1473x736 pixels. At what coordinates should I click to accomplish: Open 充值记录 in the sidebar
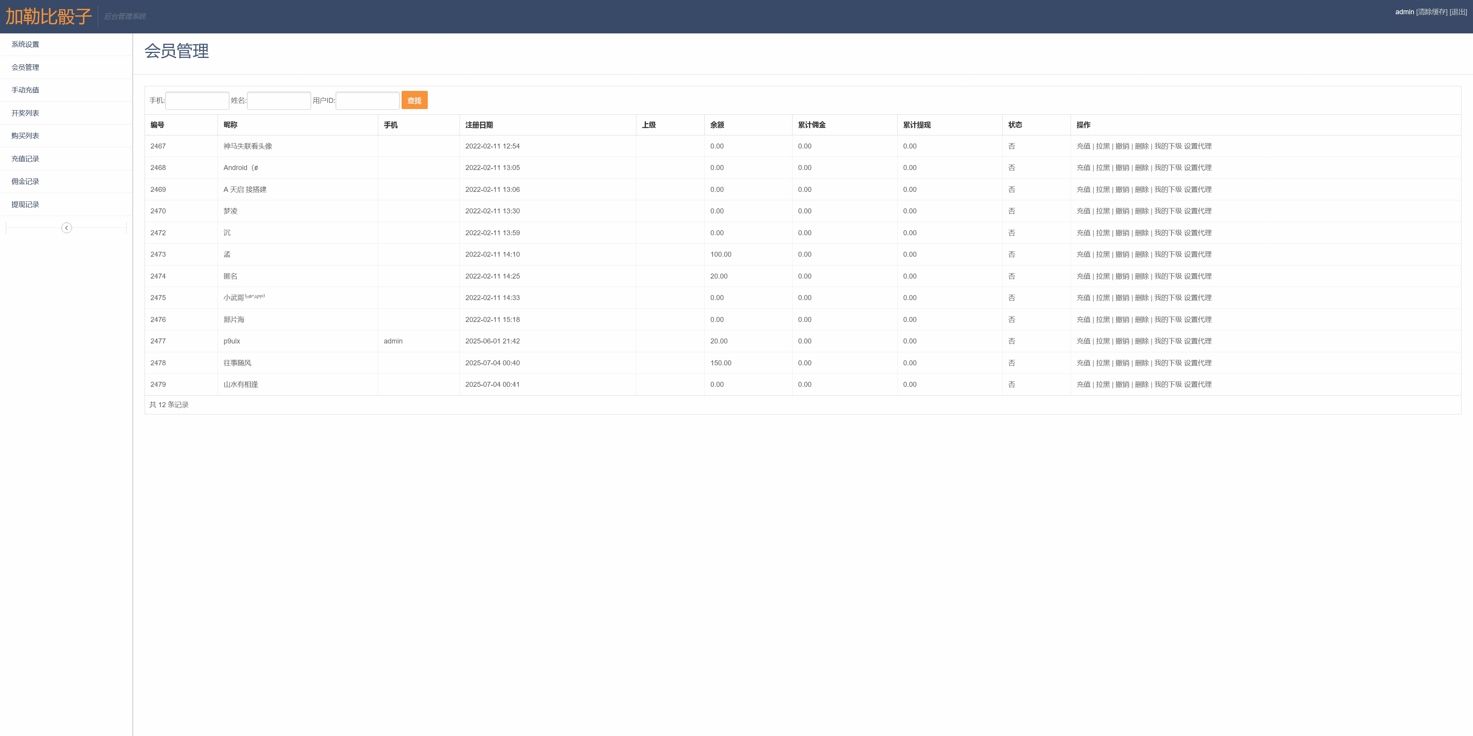click(25, 158)
